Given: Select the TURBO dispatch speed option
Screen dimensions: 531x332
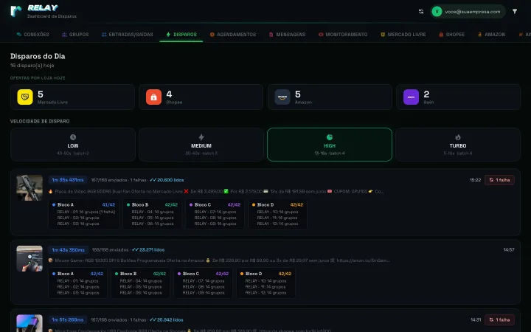Looking at the screenshot, I should 458,145.
